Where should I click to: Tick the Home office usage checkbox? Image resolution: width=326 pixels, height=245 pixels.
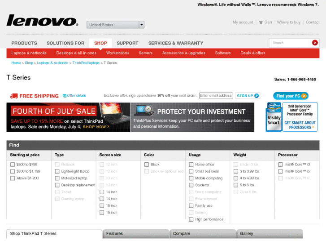point(191,165)
